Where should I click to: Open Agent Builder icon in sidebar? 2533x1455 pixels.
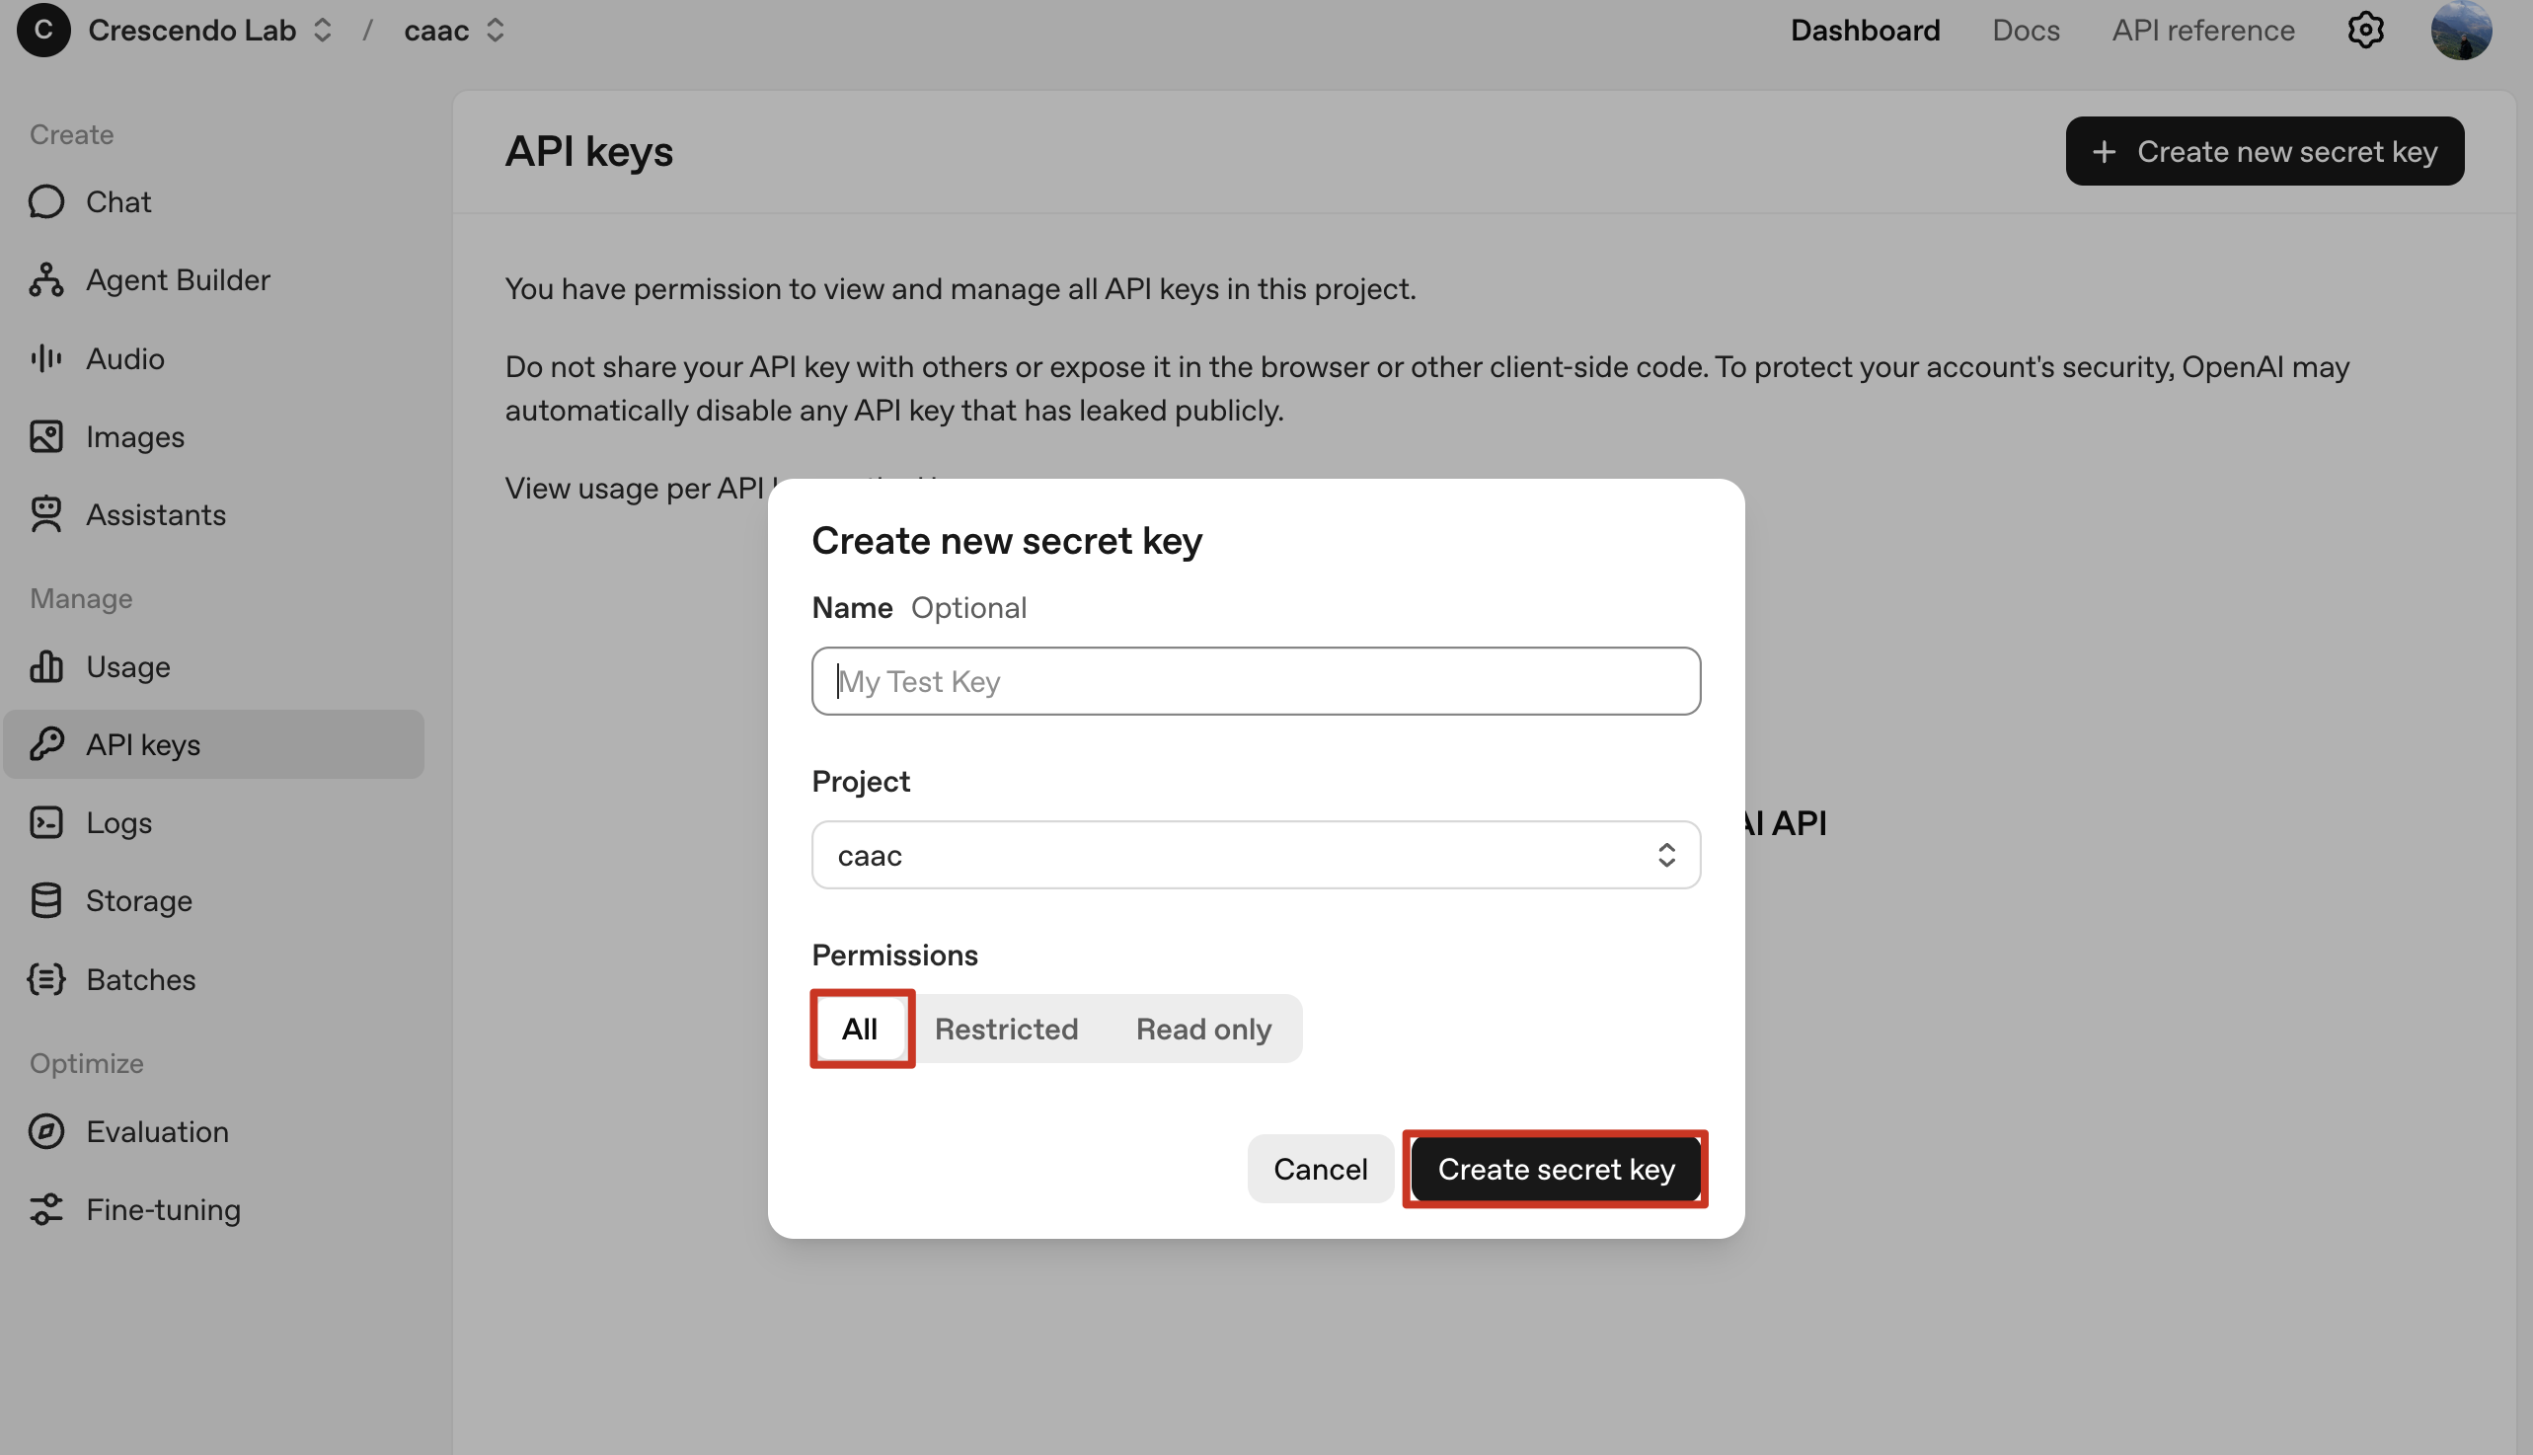(x=46, y=279)
